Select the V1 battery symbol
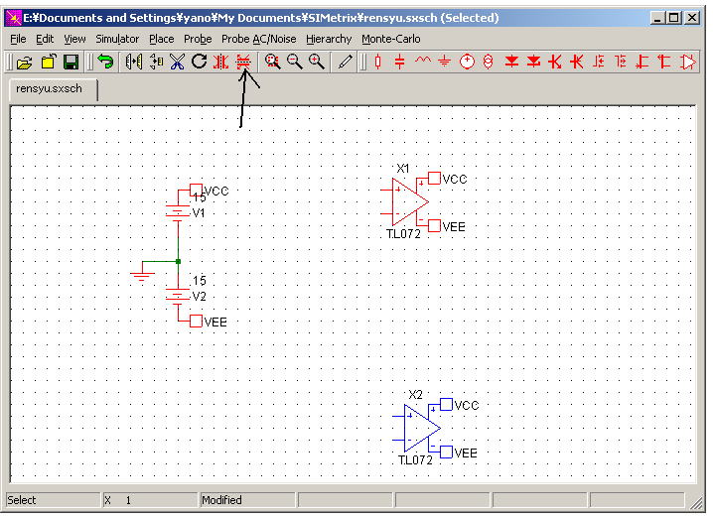 178,212
